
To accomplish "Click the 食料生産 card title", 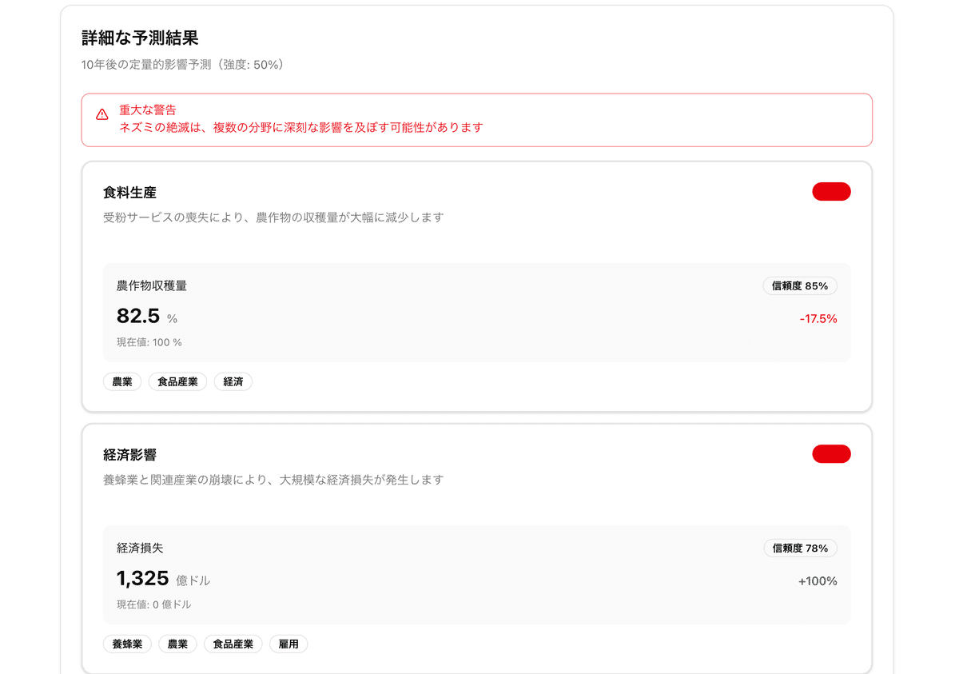I will click(x=129, y=192).
